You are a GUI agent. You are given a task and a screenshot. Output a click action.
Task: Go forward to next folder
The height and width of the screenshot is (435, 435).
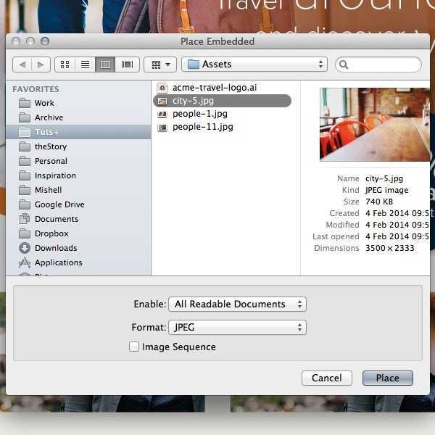pyautogui.click(x=41, y=65)
